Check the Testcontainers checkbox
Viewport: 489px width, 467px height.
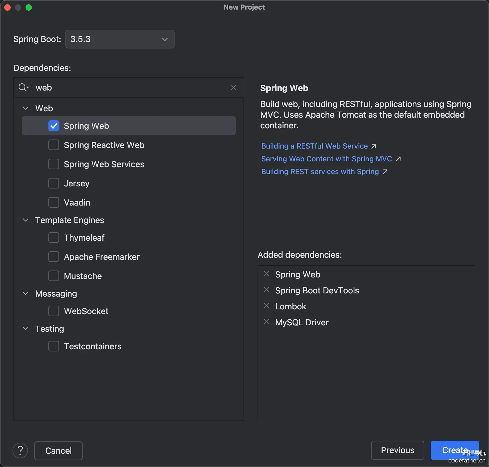coord(54,346)
